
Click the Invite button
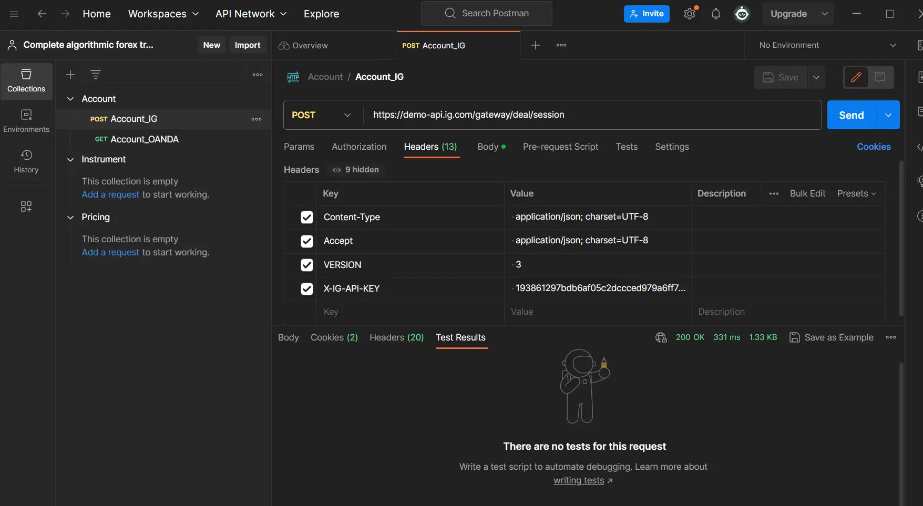coord(647,14)
